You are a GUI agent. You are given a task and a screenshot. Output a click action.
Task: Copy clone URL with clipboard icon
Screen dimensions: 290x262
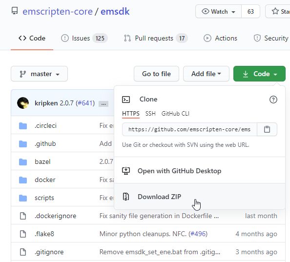click(267, 129)
